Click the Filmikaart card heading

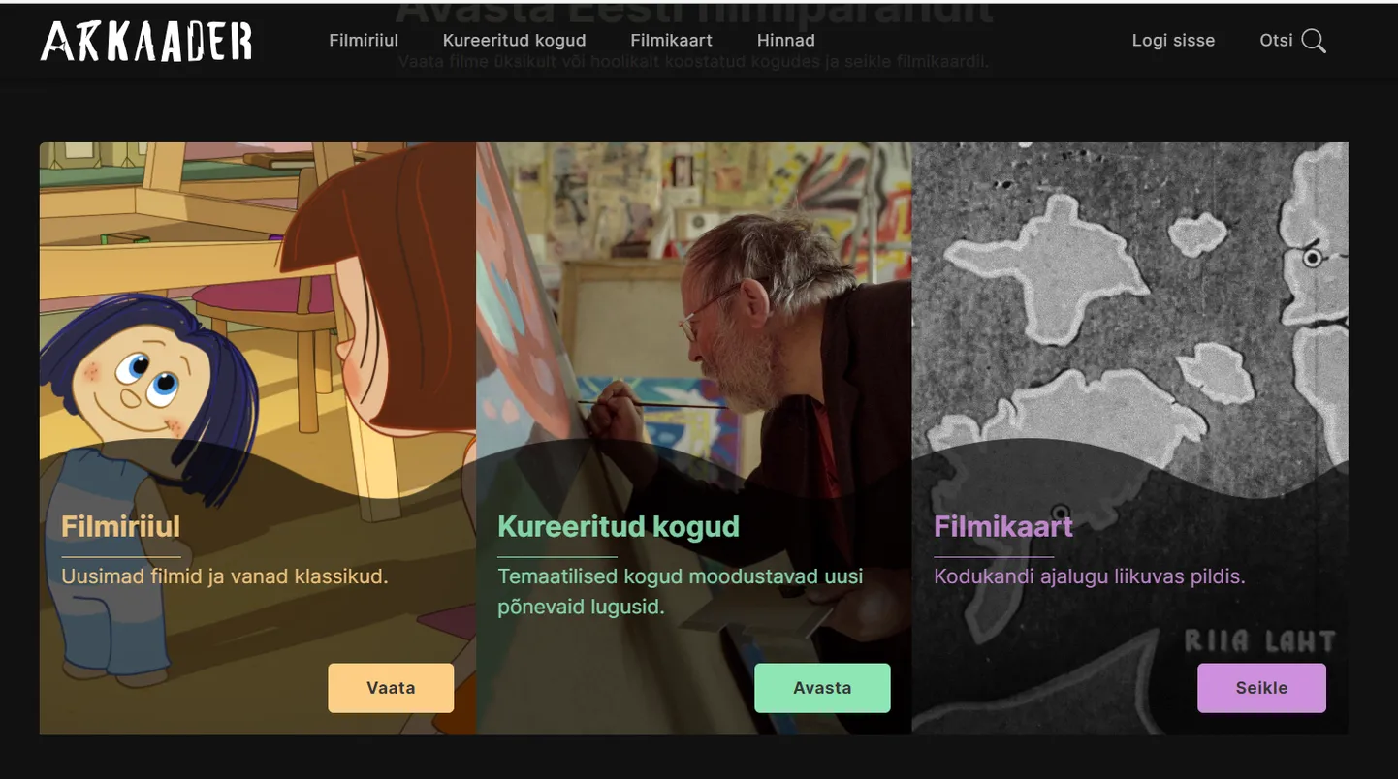pos(1003,526)
